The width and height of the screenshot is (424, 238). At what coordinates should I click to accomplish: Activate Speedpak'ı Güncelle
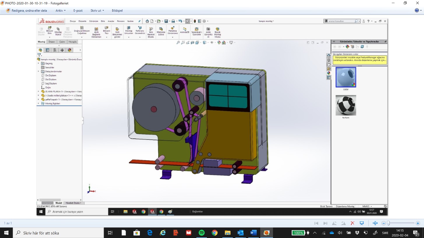(x=197, y=31)
